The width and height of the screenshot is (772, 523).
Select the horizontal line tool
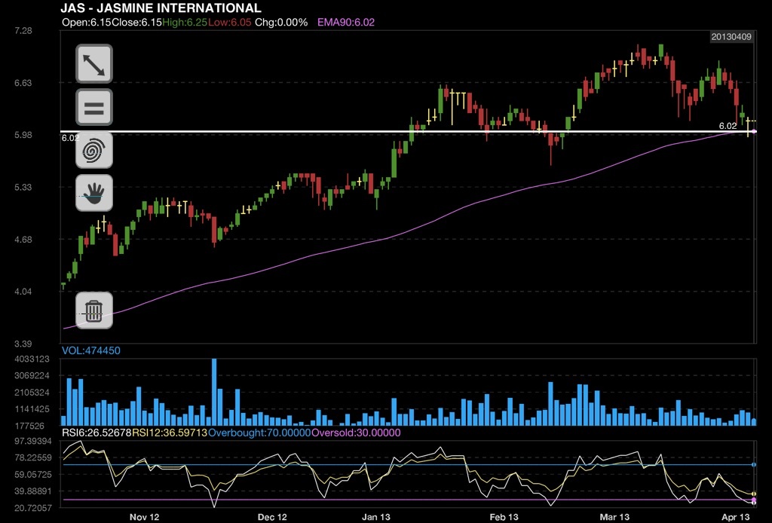click(94, 107)
